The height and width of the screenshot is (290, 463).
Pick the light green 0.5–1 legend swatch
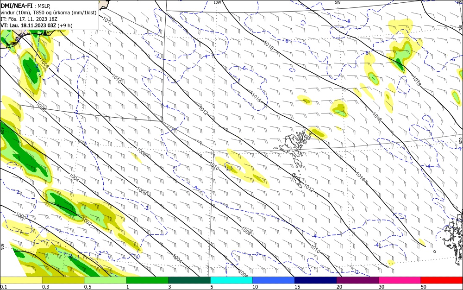tap(106, 280)
